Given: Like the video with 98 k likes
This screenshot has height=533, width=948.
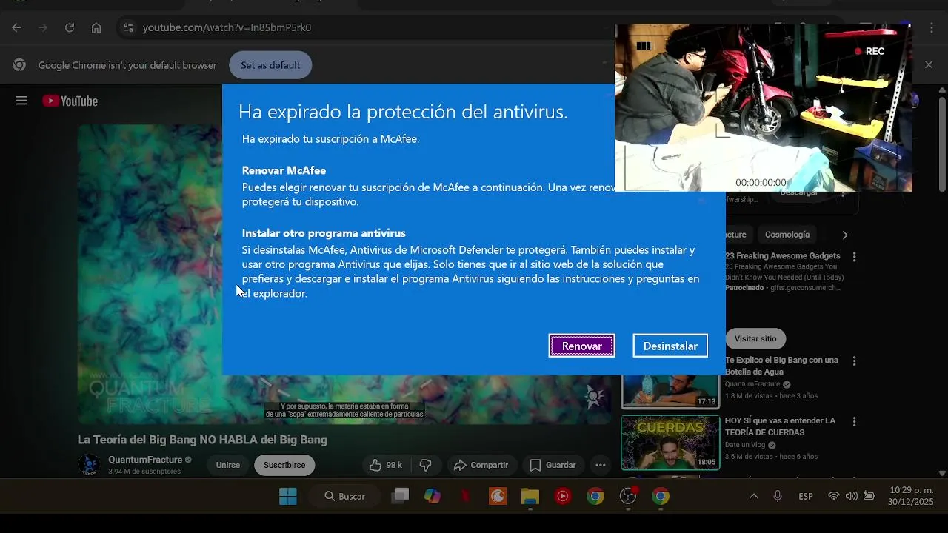Looking at the screenshot, I should click(x=386, y=465).
